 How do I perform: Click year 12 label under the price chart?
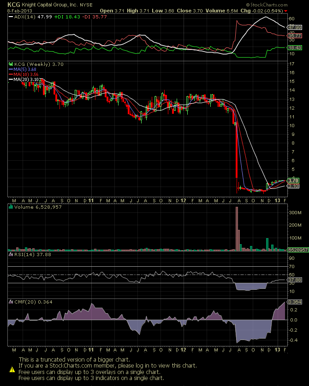pos(183,200)
